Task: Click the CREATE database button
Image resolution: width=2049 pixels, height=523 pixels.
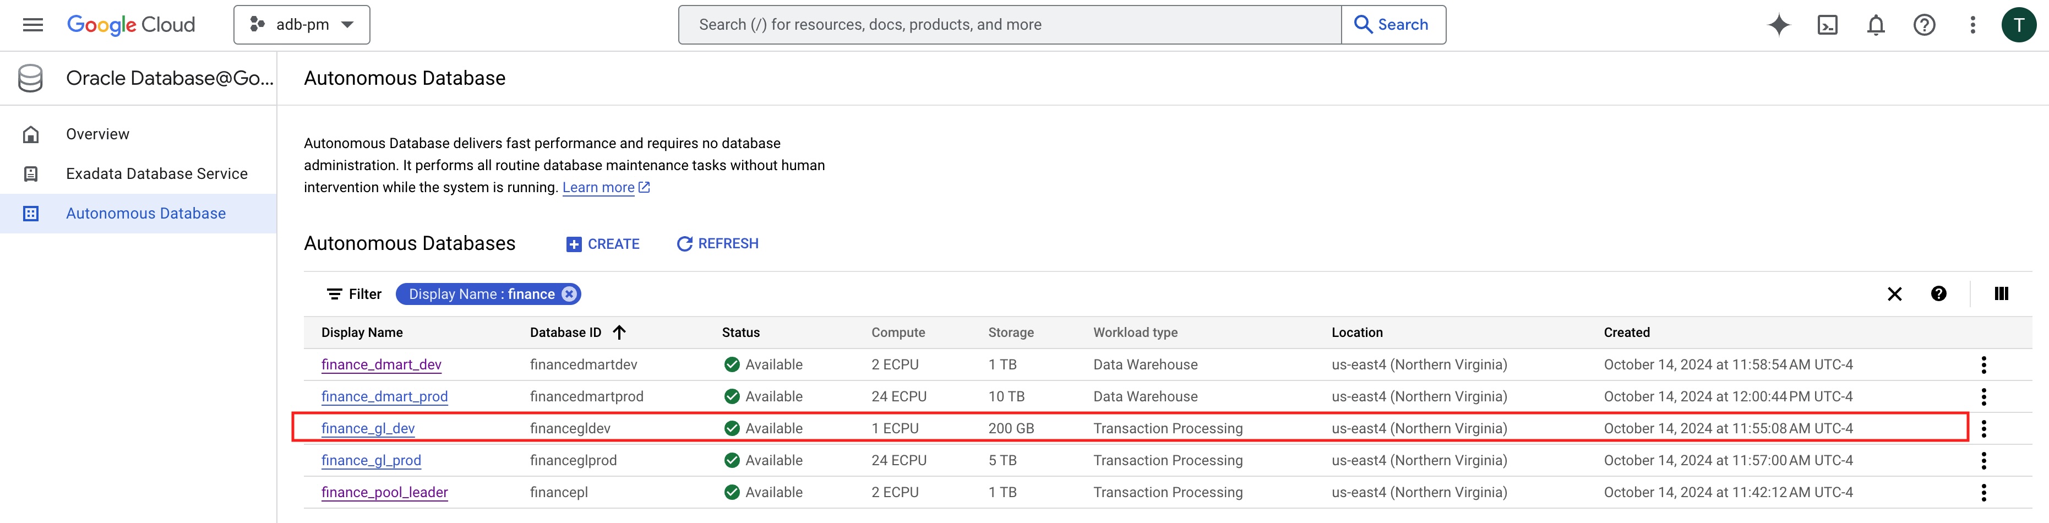Action: pos(603,243)
